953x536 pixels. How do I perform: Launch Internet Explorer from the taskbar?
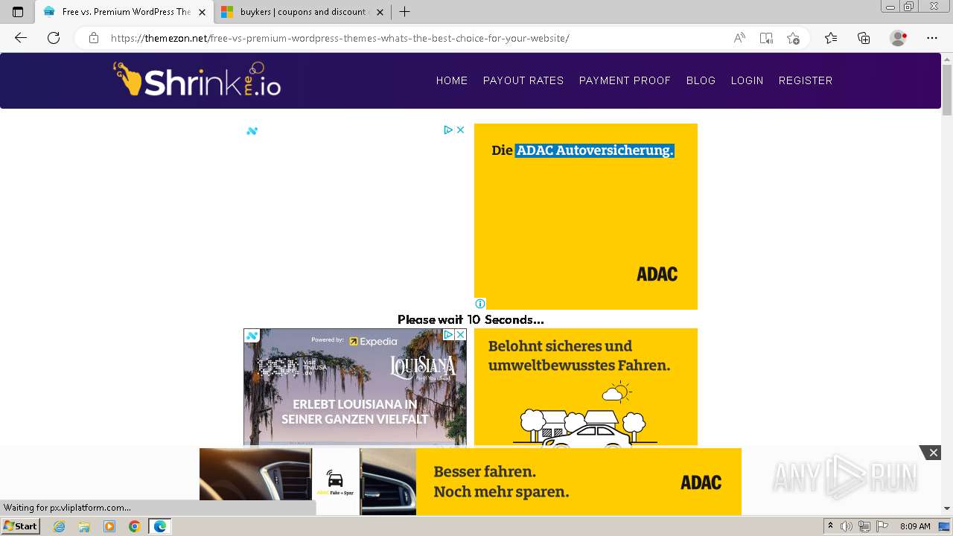(59, 526)
